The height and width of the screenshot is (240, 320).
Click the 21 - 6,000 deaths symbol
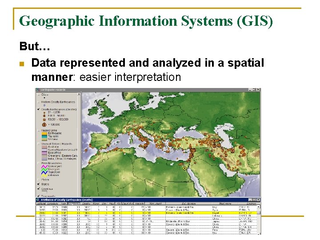tap(44, 112)
